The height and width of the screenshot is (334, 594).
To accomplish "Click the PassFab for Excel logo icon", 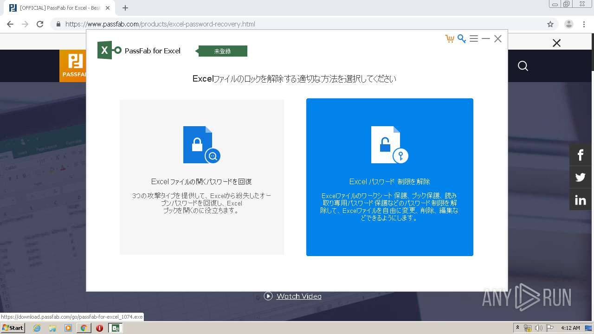I will [x=109, y=50].
